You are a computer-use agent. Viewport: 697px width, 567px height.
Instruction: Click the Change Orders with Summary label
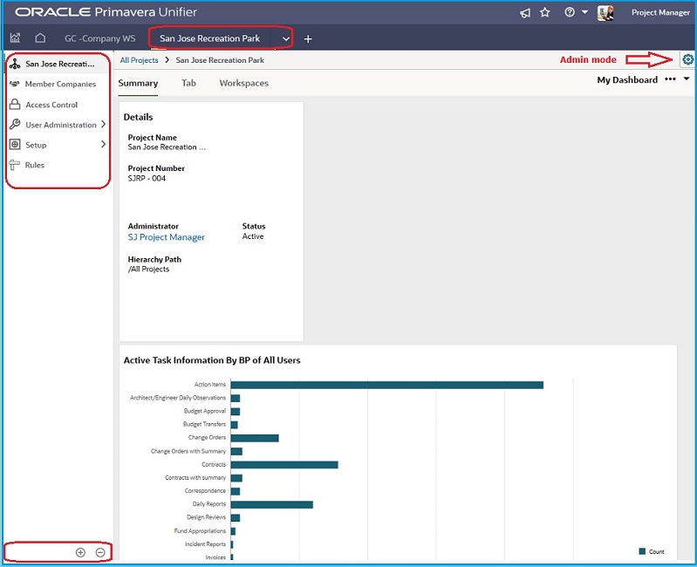click(188, 451)
